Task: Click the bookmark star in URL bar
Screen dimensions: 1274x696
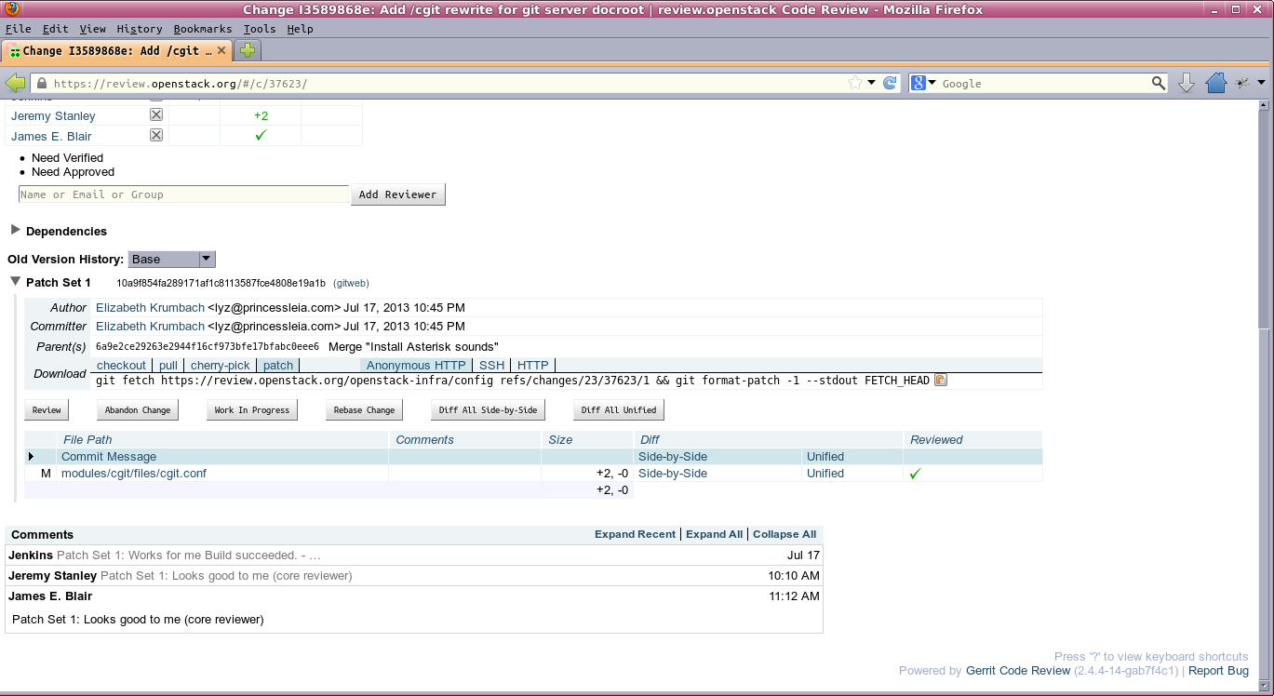Action: click(x=854, y=83)
